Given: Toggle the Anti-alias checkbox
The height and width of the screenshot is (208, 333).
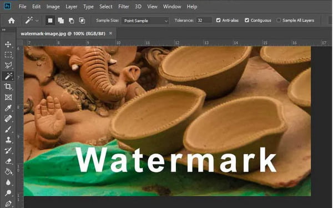Looking at the screenshot, I should (x=218, y=20).
